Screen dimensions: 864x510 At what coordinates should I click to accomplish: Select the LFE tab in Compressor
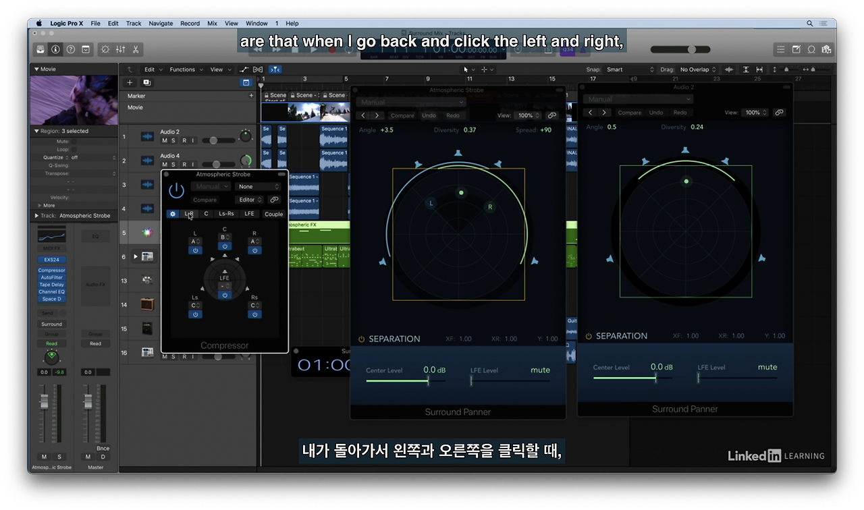coord(250,214)
